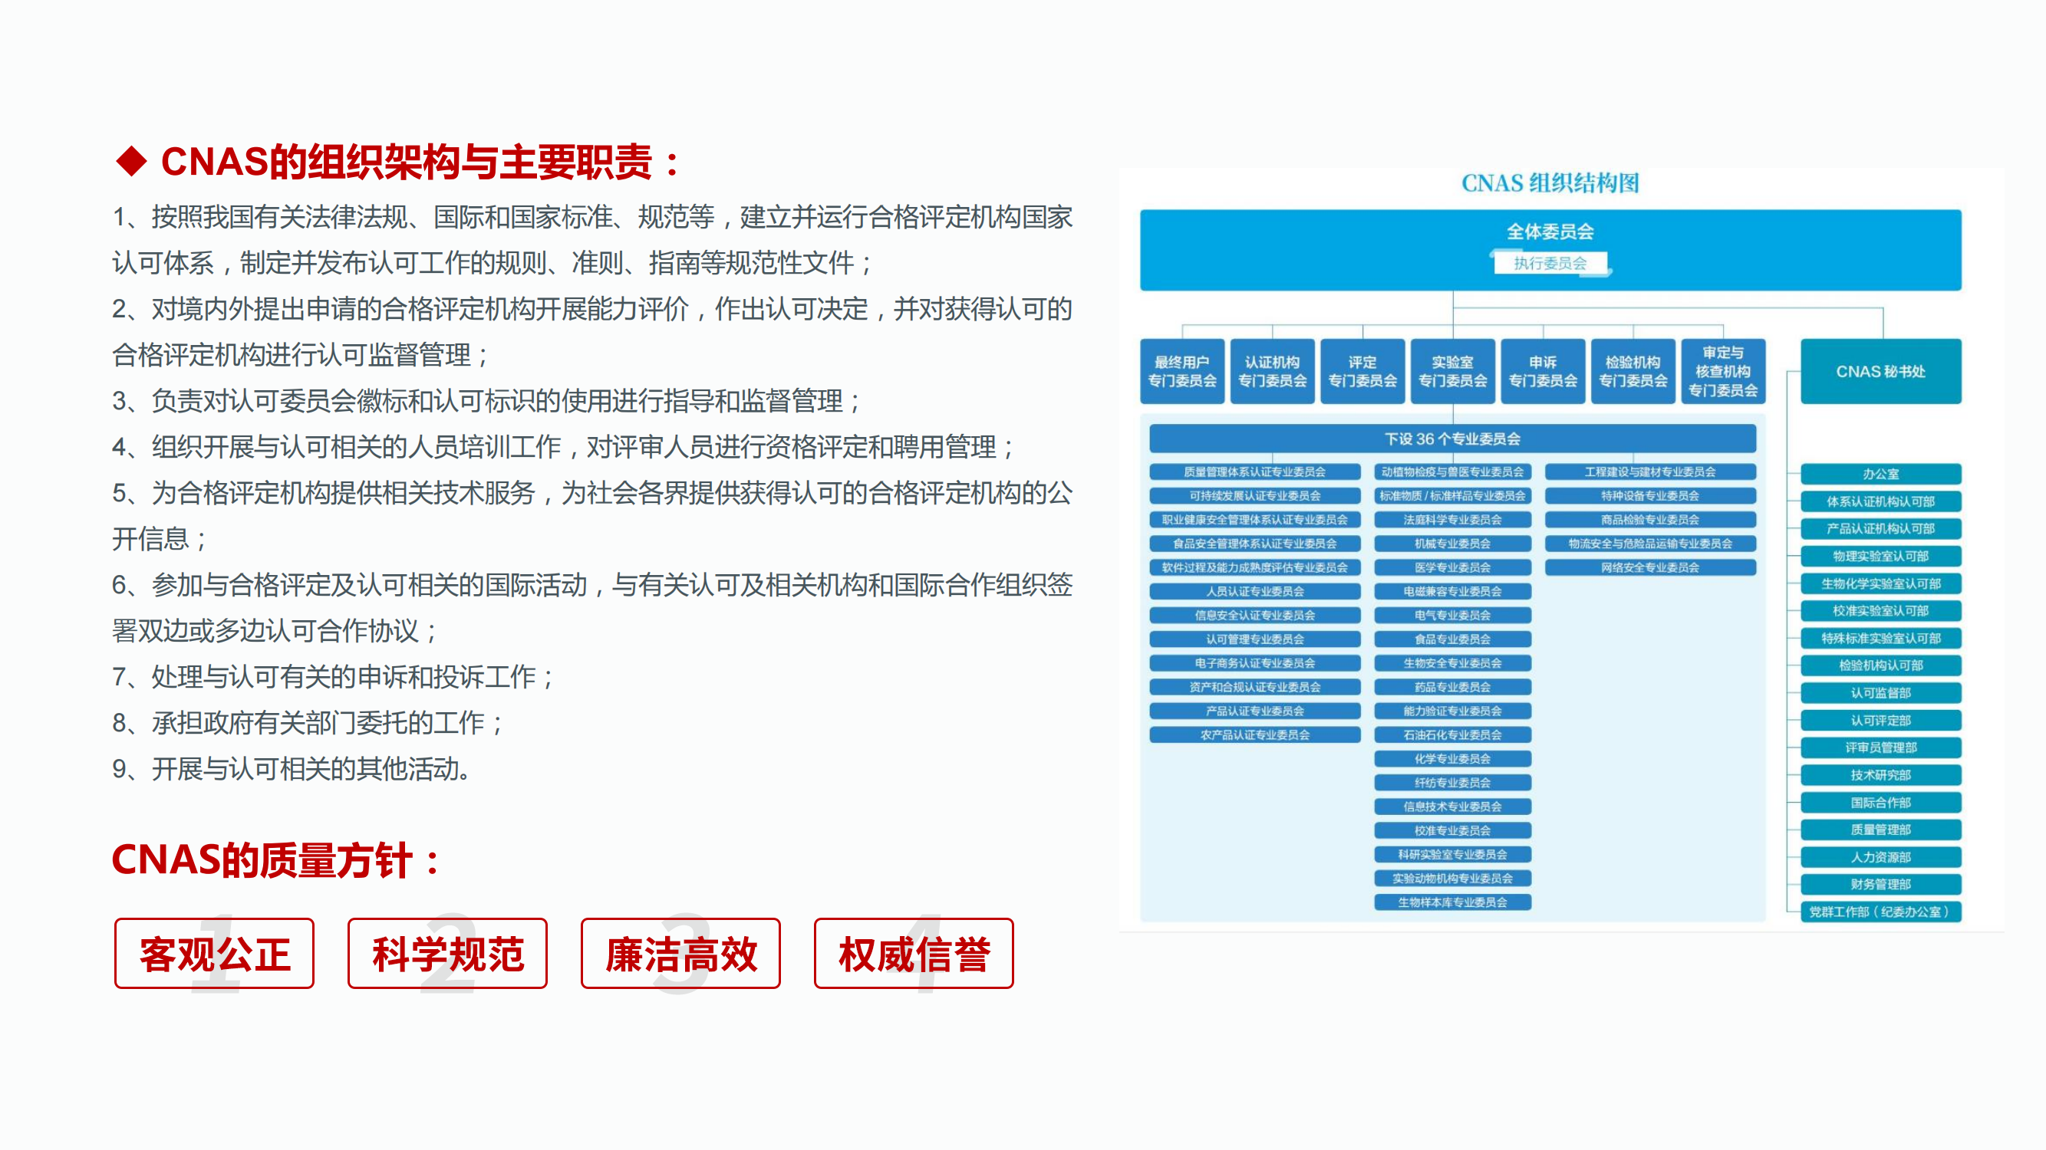Click the red diamond bullet icon
The height and width of the screenshot is (1150, 2046).
(132, 161)
